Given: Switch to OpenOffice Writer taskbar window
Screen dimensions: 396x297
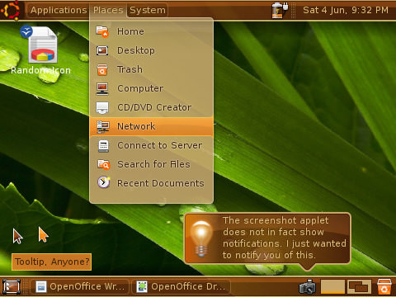Looking at the screenshot, I should [79, 287].
